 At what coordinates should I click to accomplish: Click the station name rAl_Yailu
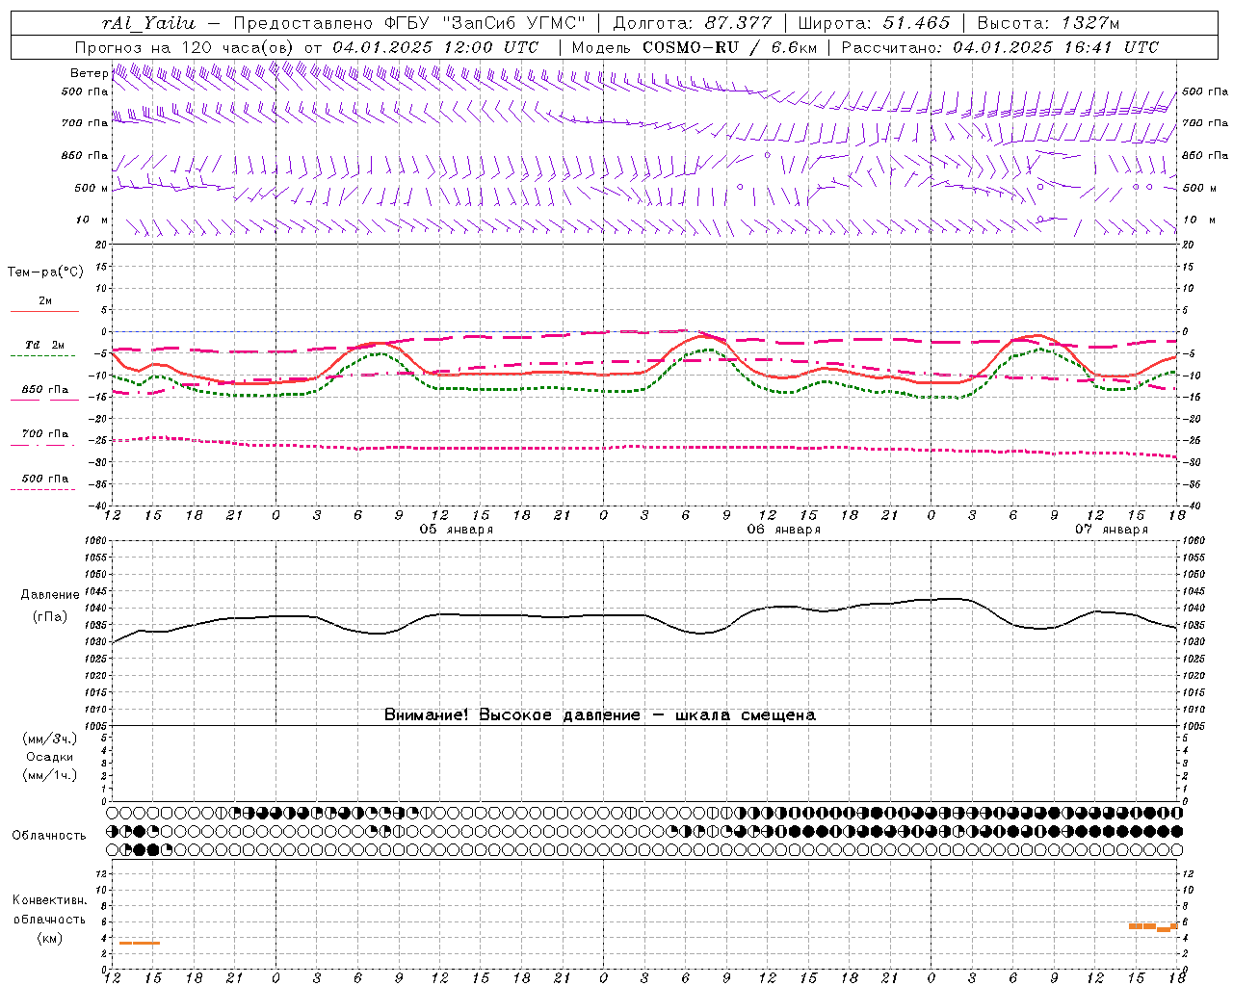point(147,23)
